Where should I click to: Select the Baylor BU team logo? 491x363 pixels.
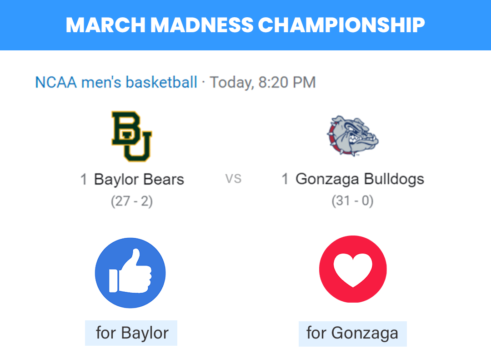[132, 136]
